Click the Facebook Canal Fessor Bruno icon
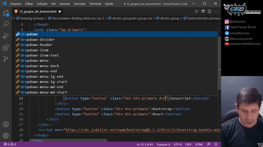The image size is (263, 147). [227, 27]
